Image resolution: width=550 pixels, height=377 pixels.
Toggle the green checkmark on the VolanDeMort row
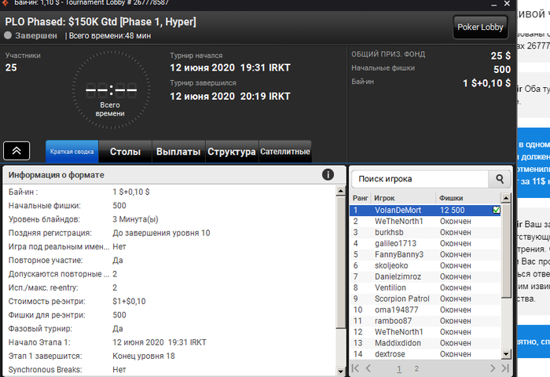click(x=496, y=210)
